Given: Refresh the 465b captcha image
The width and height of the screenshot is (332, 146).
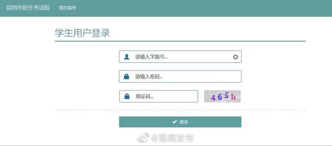Looking at the screenshot, I should (222, 96).
